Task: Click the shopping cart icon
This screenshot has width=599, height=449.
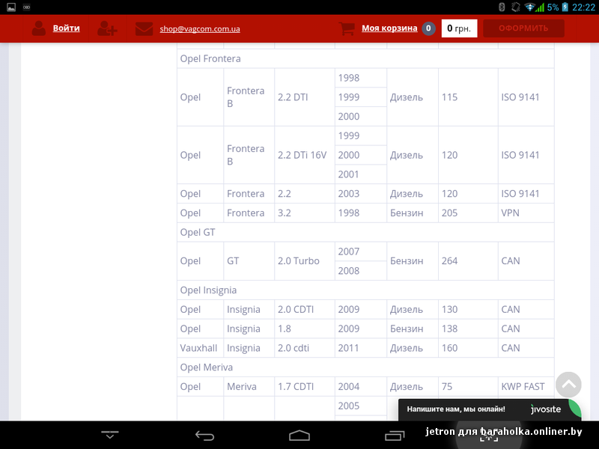Action: pos(347,28)
